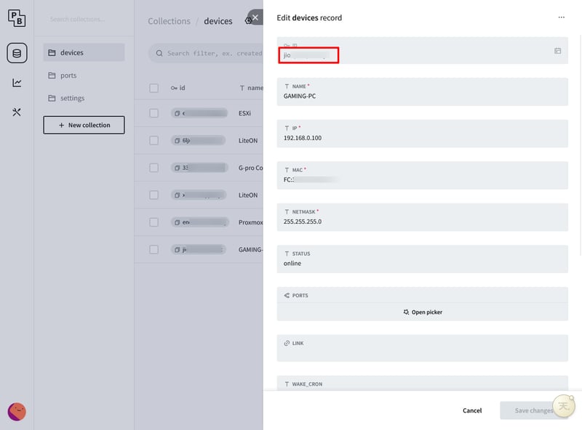Click the PocketBase logo icon
This screenshot has height=430, width=582.
[x=17, y=20]
